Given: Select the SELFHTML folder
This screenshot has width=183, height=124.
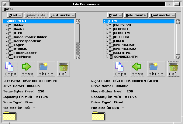Looking at the screenshot, I should click(139, 53).
